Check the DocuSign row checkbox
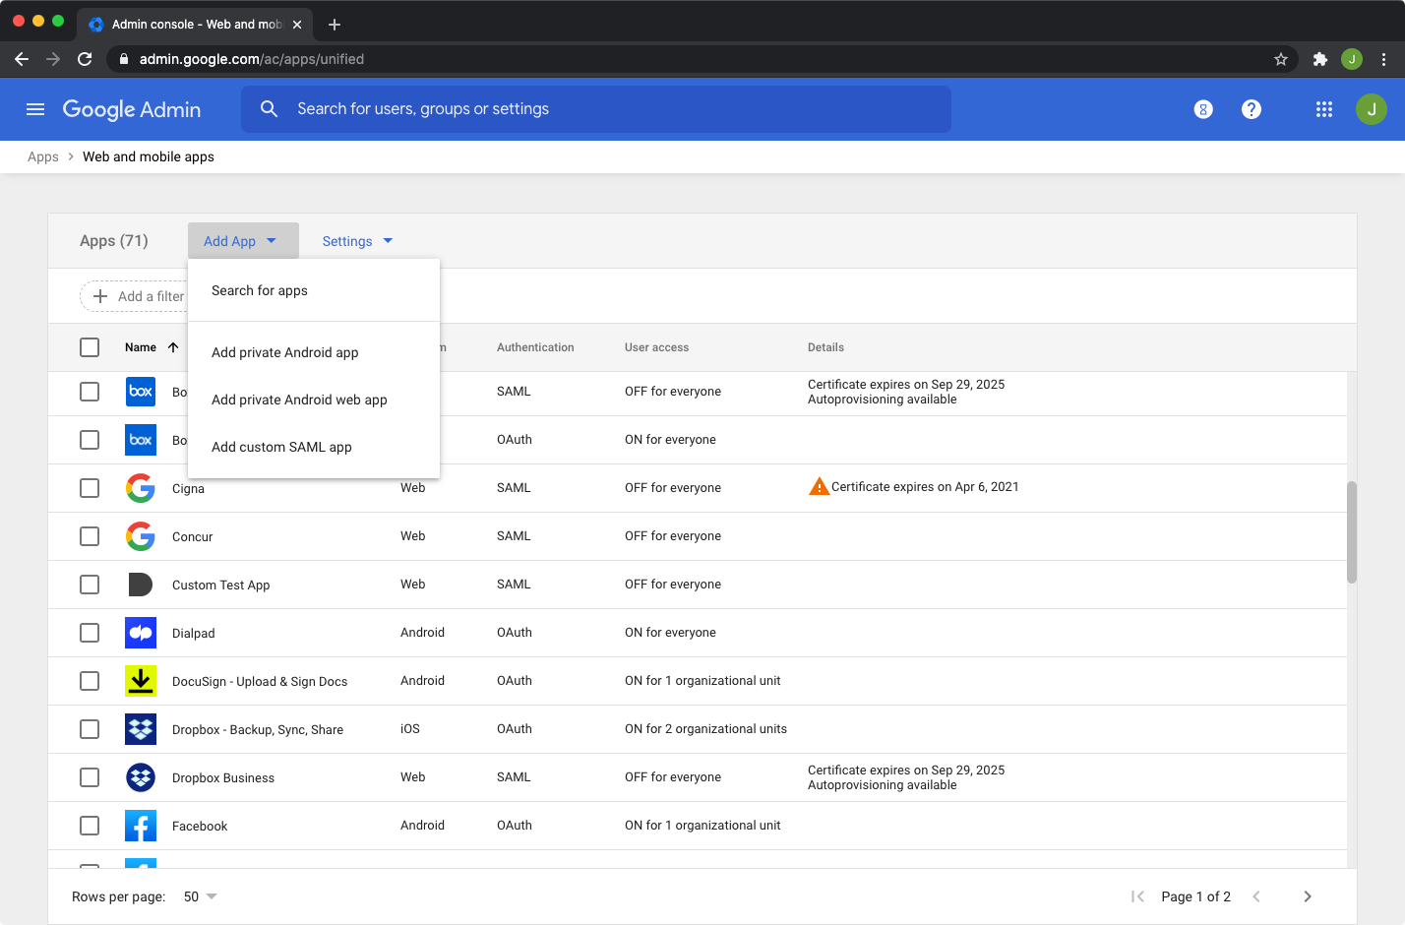Image resolution: width=1405 pixels, height=925 pixels. pyautogui.click(x=90, y=681)
